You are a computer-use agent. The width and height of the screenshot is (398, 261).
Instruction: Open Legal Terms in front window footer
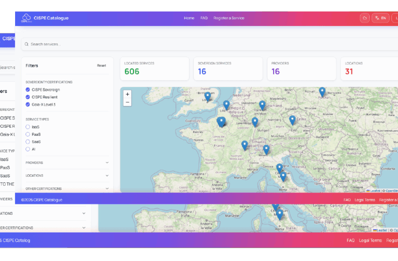(365, 200)
